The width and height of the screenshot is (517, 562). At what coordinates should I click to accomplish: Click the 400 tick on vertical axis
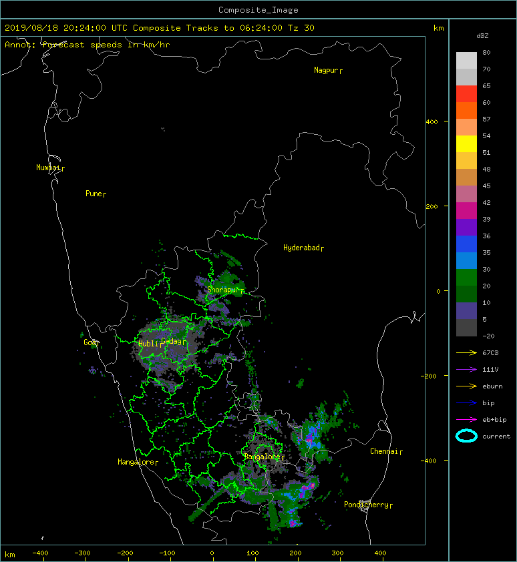pos(432,122)
